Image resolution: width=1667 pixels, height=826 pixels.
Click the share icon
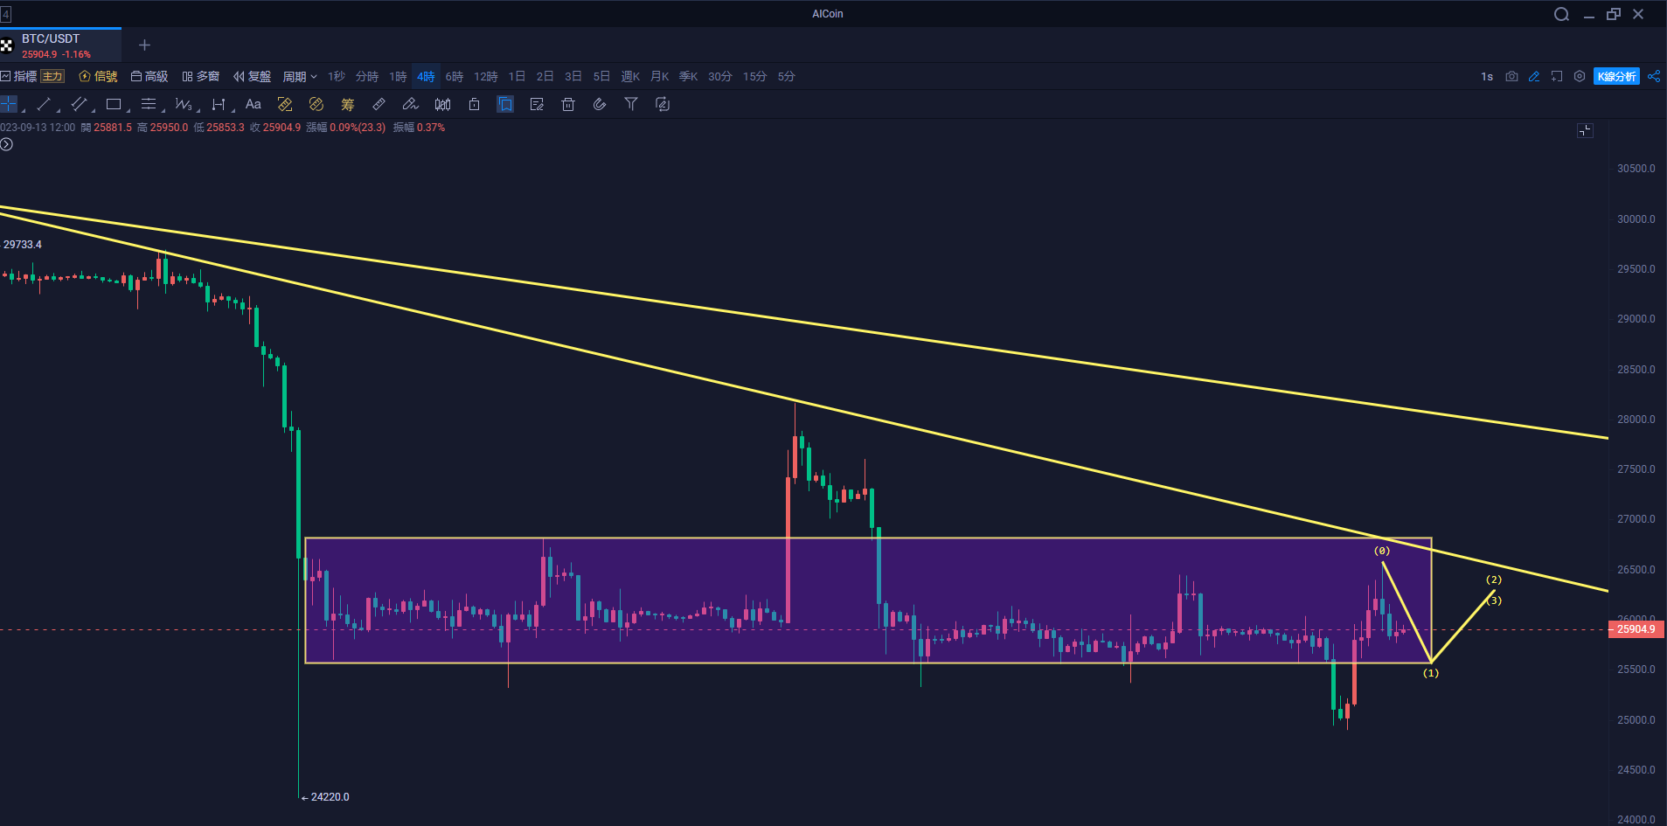tap(1654, 77)
